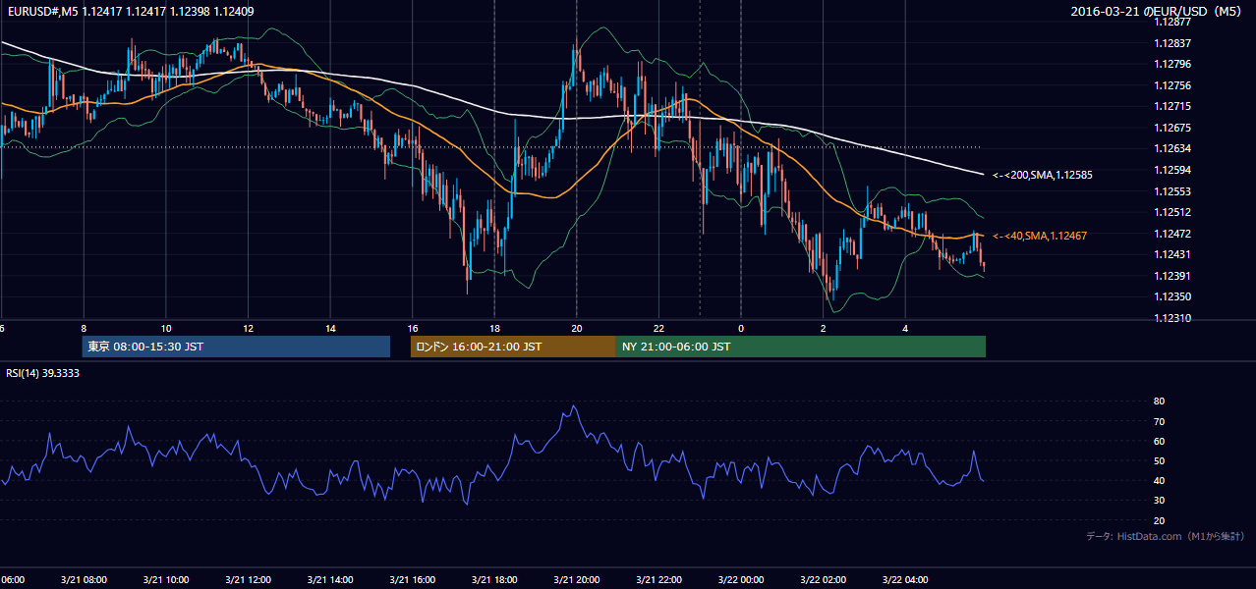The width and height of the screenshot is (1256, 589).
Task: Click price axis level 1.12391
Action: tap(1172, 276)
